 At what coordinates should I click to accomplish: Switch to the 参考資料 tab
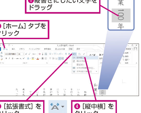click(x=48, y=49)
